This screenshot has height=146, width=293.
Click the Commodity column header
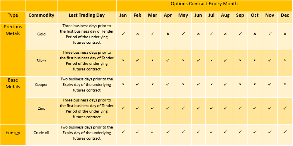[x=41, y=15]
